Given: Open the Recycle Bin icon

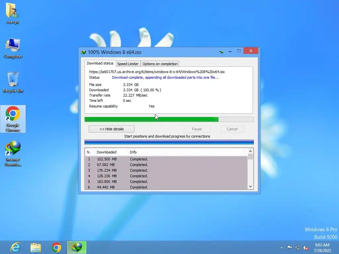Looking at the screenshot, I should 13,82.
